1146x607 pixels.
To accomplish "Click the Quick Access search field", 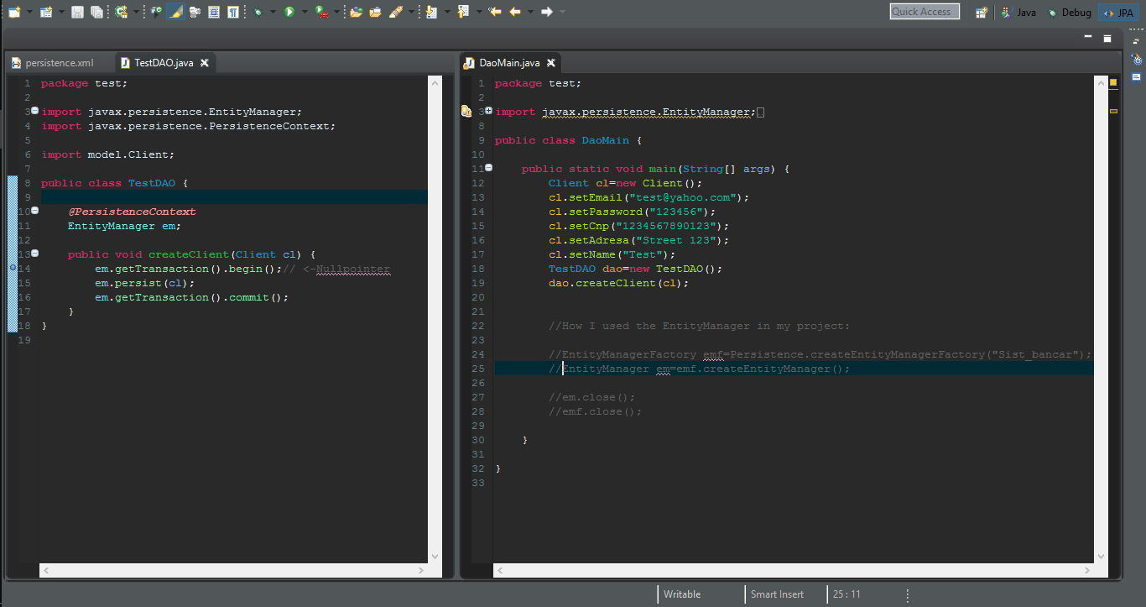I will [924, 12].
